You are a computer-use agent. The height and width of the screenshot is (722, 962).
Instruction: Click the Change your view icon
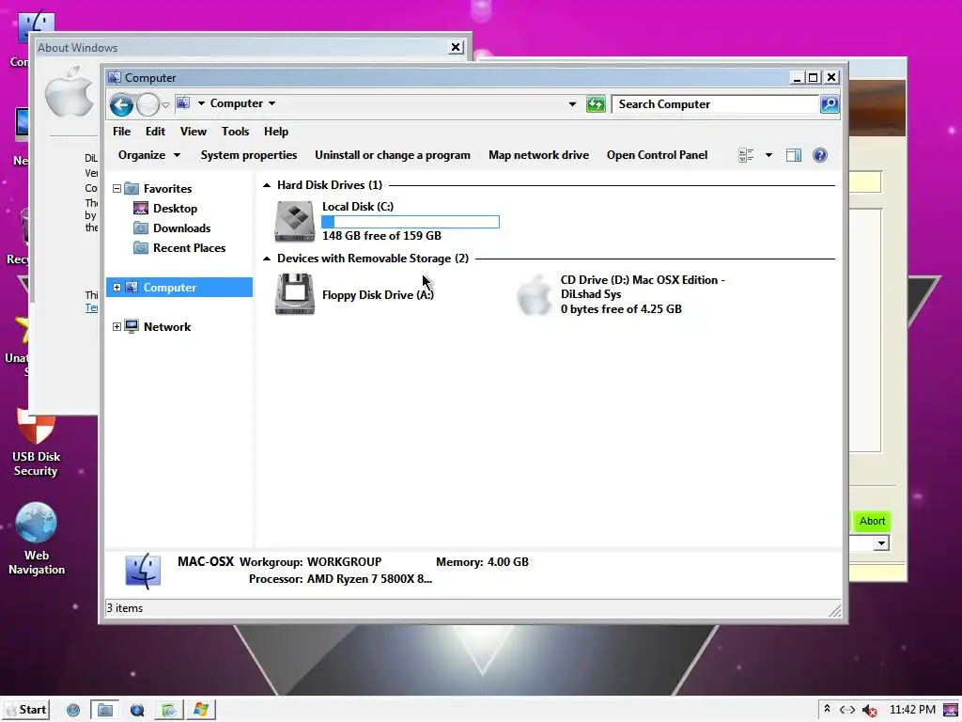(x=746, y=155)
